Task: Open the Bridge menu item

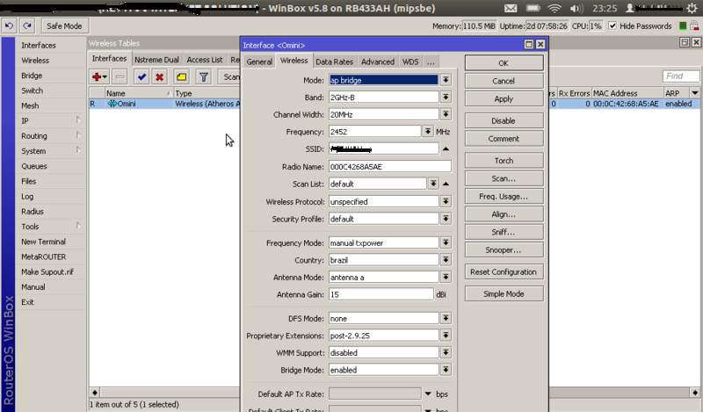Action: [x=32, y=76]
